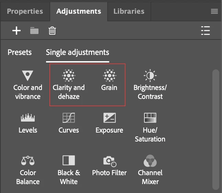Switch to the Properties tab
This screenshot has width=222, height=193.
coord(25,11)
